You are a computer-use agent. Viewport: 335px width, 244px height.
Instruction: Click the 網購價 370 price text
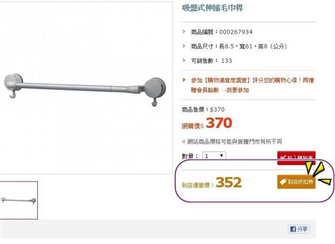pos(207,123)
